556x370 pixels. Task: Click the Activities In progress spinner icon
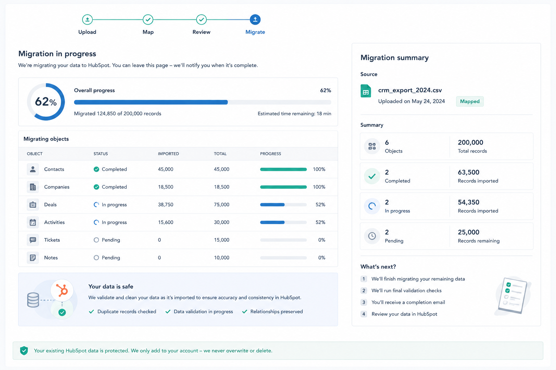click(x=96, y=222)
